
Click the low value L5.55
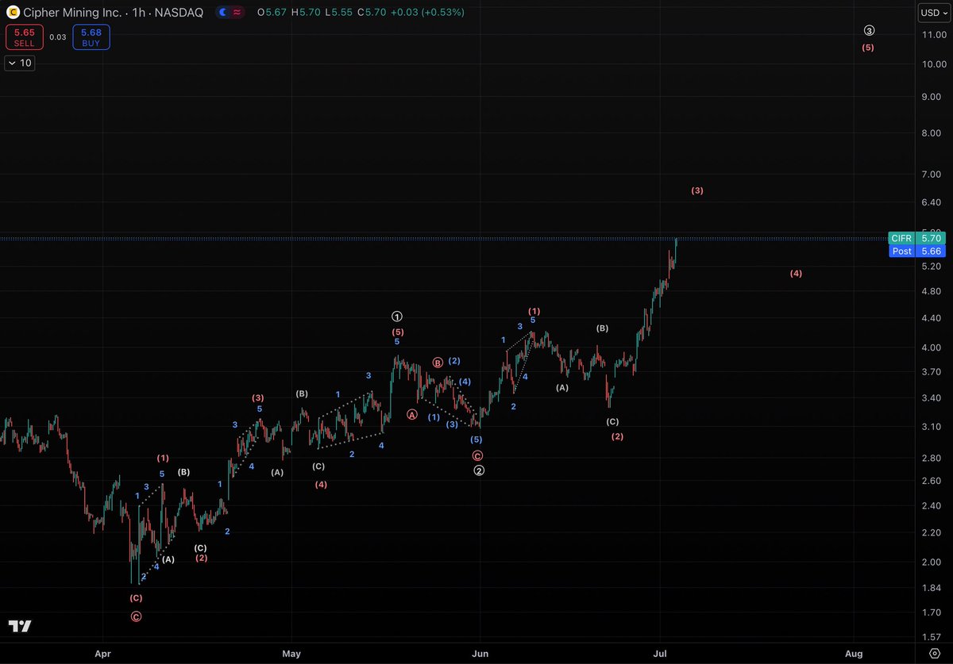coord(339,13)
